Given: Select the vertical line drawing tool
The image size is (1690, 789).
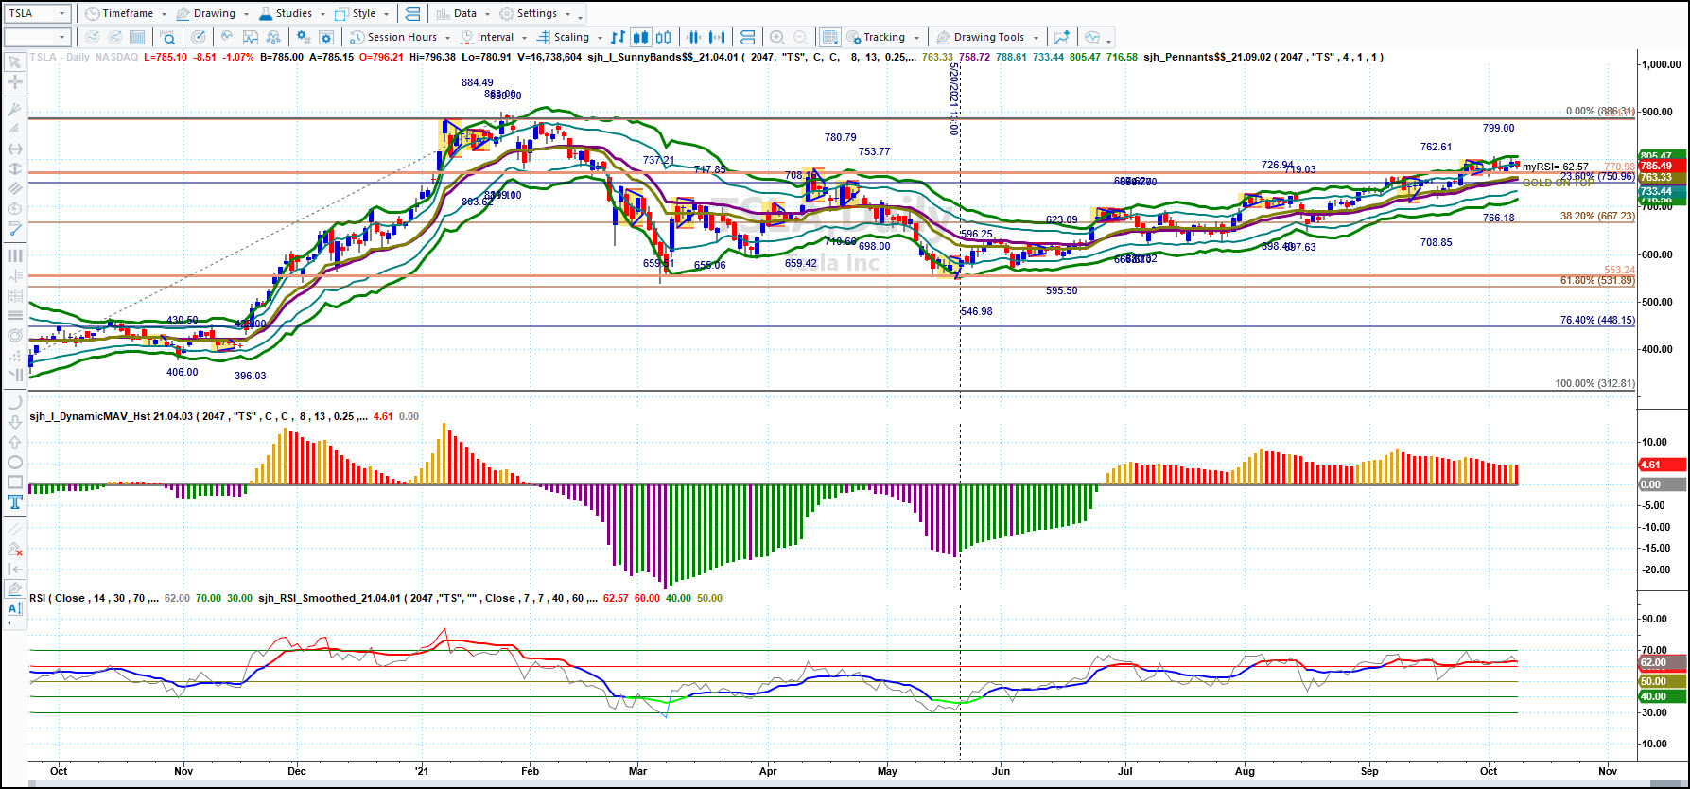Looking at the screenshot, I should click(x=14, y=167).
